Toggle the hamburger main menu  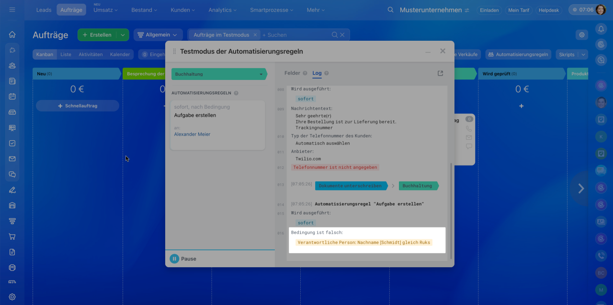coord(12,10)
